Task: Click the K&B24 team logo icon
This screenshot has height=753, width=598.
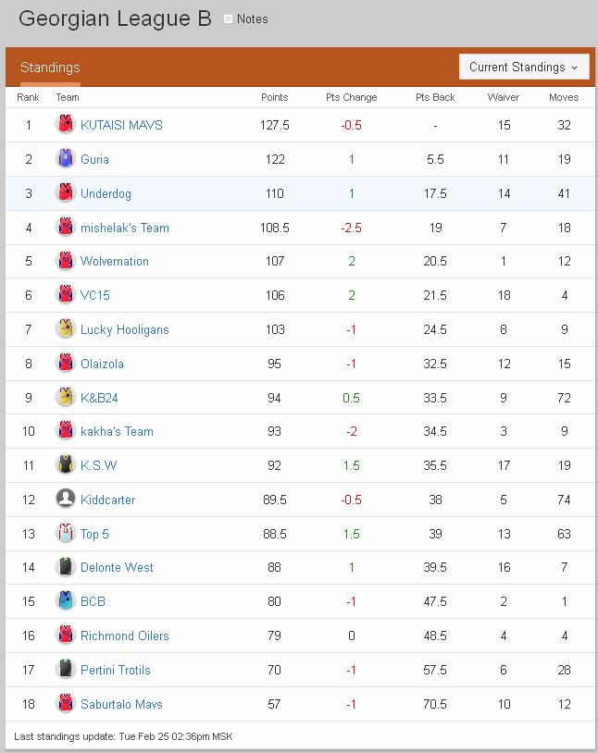Action: click(65, 398)
